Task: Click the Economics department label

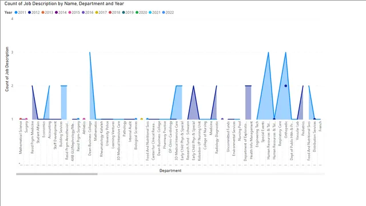Action: coord(43,129)
